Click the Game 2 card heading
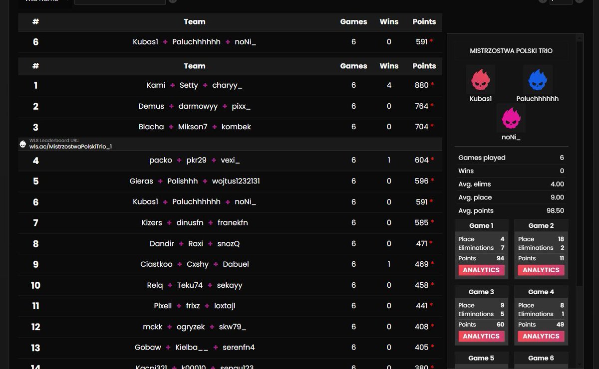Screen dimensions: 599x369 541,226
